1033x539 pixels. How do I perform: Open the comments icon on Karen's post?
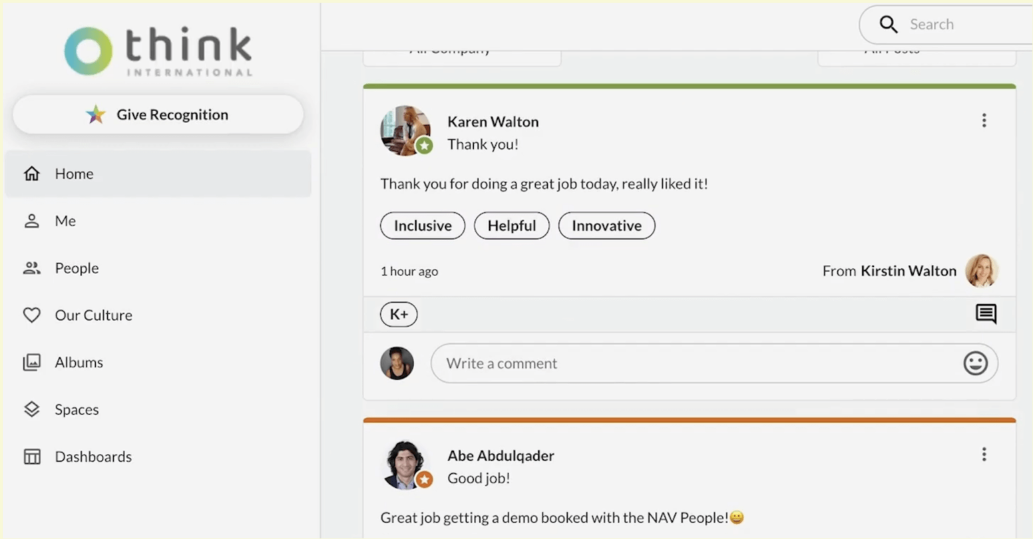(986, 314)
